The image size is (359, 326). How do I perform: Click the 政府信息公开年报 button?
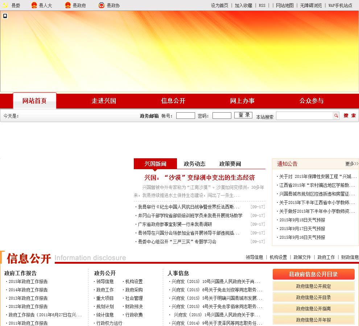point(313,320)
